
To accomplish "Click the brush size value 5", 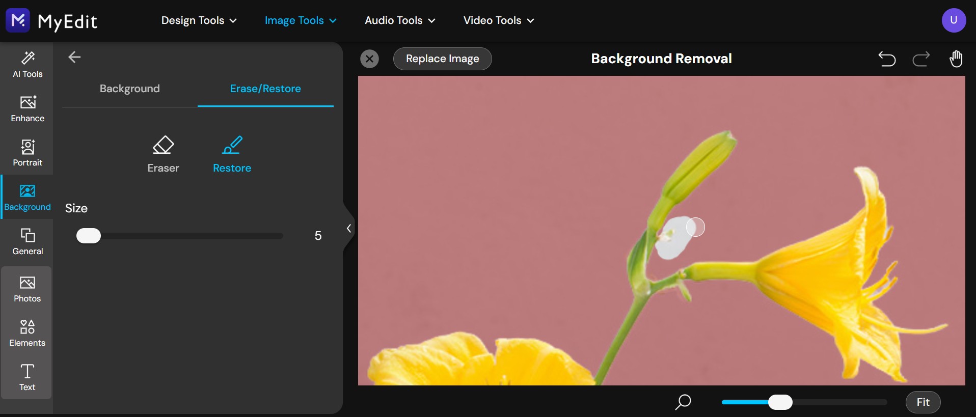I will [x=318, y=236].
